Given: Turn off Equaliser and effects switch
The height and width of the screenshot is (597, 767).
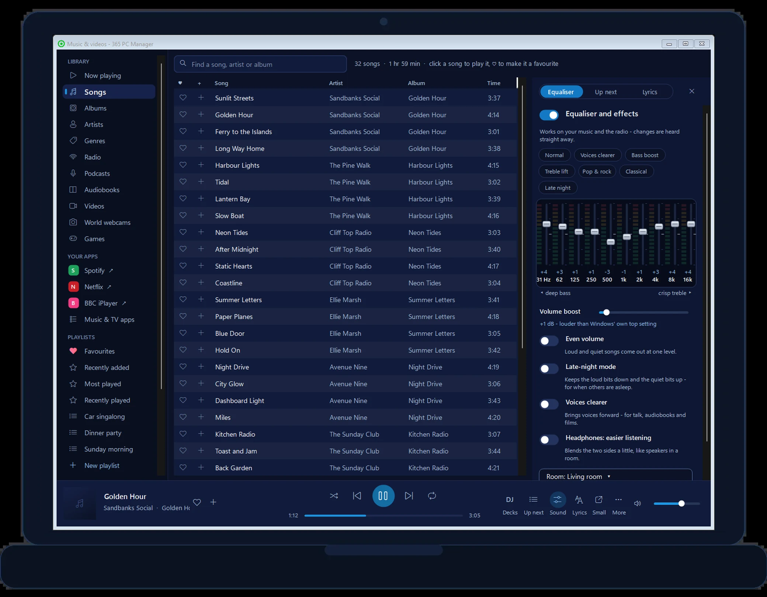Looking at the screenshot, I should click(549, 115).
